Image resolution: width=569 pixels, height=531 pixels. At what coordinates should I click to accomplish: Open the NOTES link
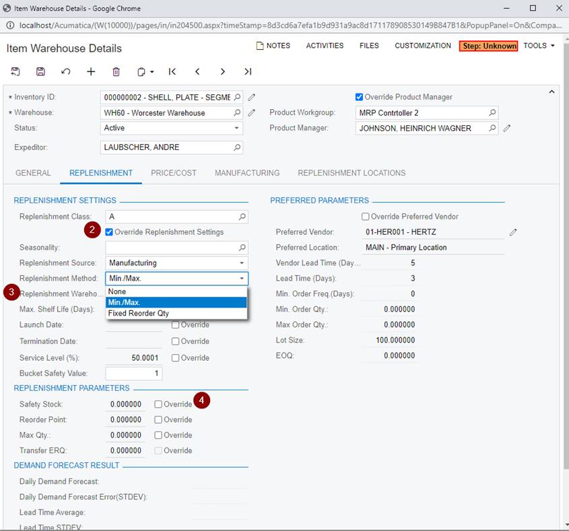(273, 46)
